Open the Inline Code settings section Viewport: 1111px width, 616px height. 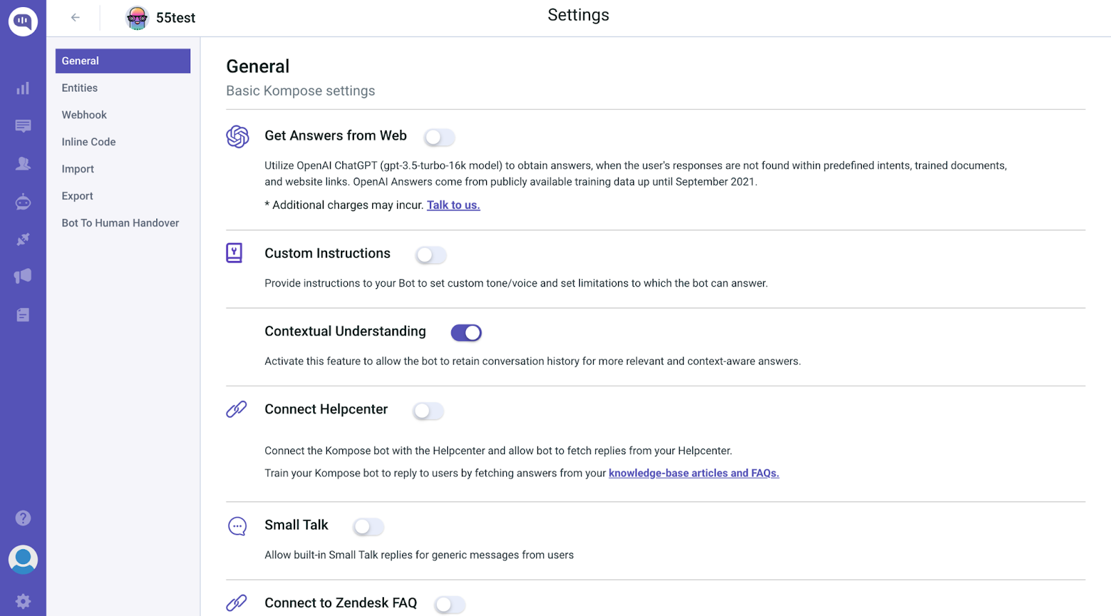(x=89, y=142)
